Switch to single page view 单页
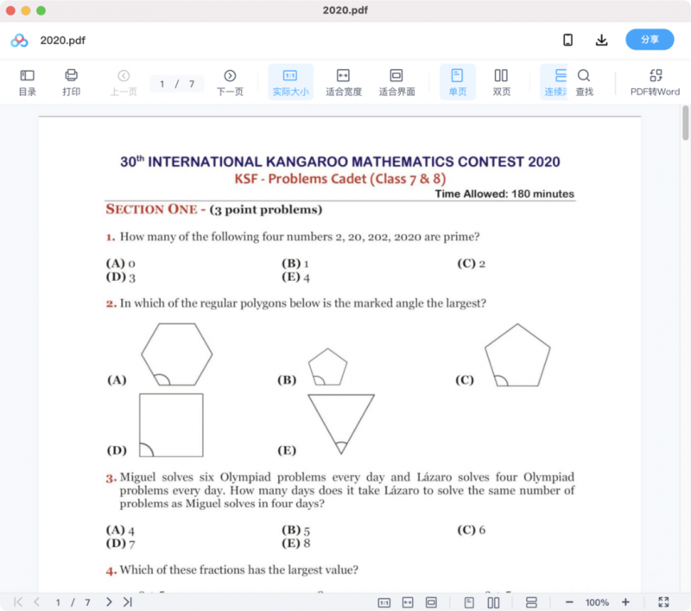 pyautogui.click(x=457, y=82)
